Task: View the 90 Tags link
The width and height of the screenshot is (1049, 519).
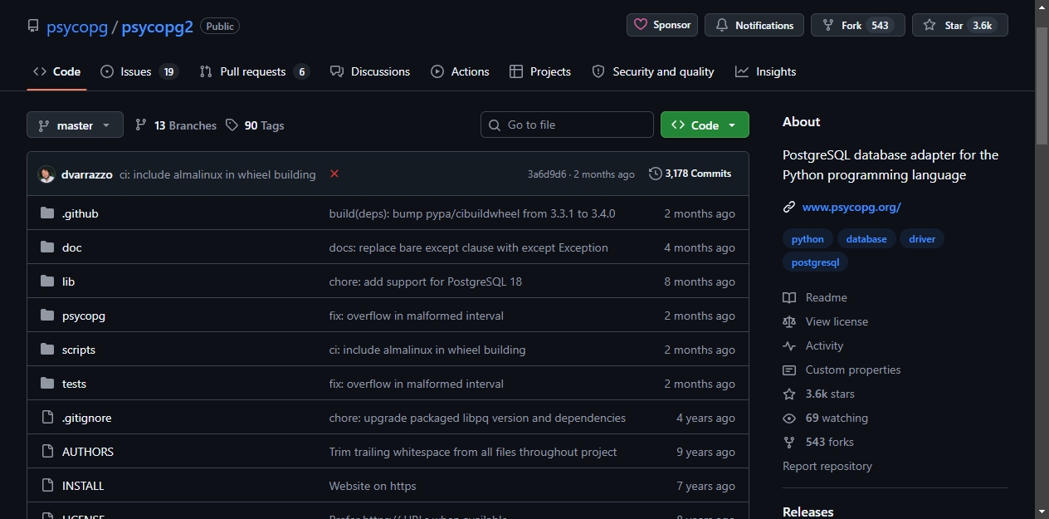Action: [x=255, y=125]
